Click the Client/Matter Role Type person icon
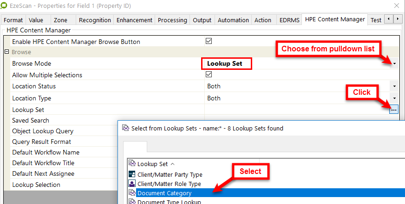Screen dimensions: 405x204 (x=132, y=184)
